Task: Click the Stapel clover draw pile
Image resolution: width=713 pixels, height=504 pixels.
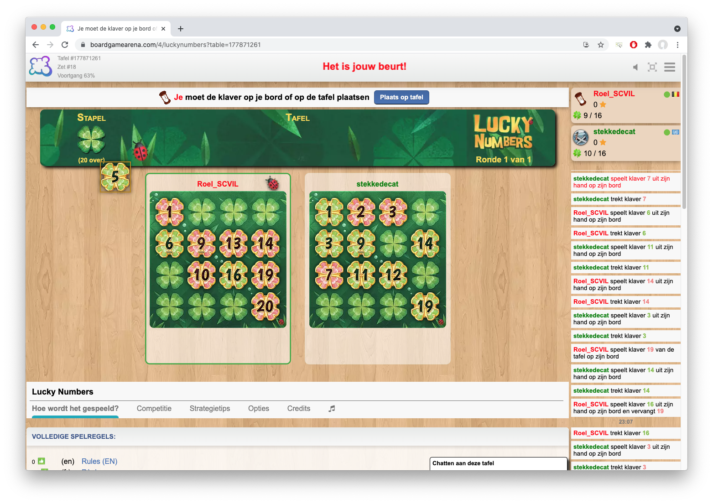Action: 91,140
